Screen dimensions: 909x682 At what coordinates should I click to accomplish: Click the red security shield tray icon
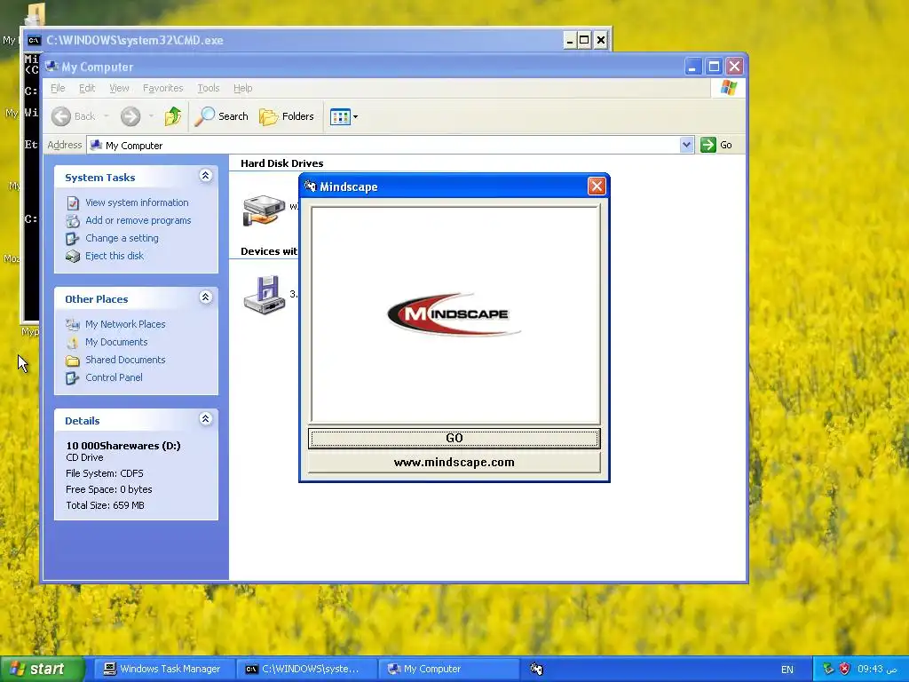point(845,670)
